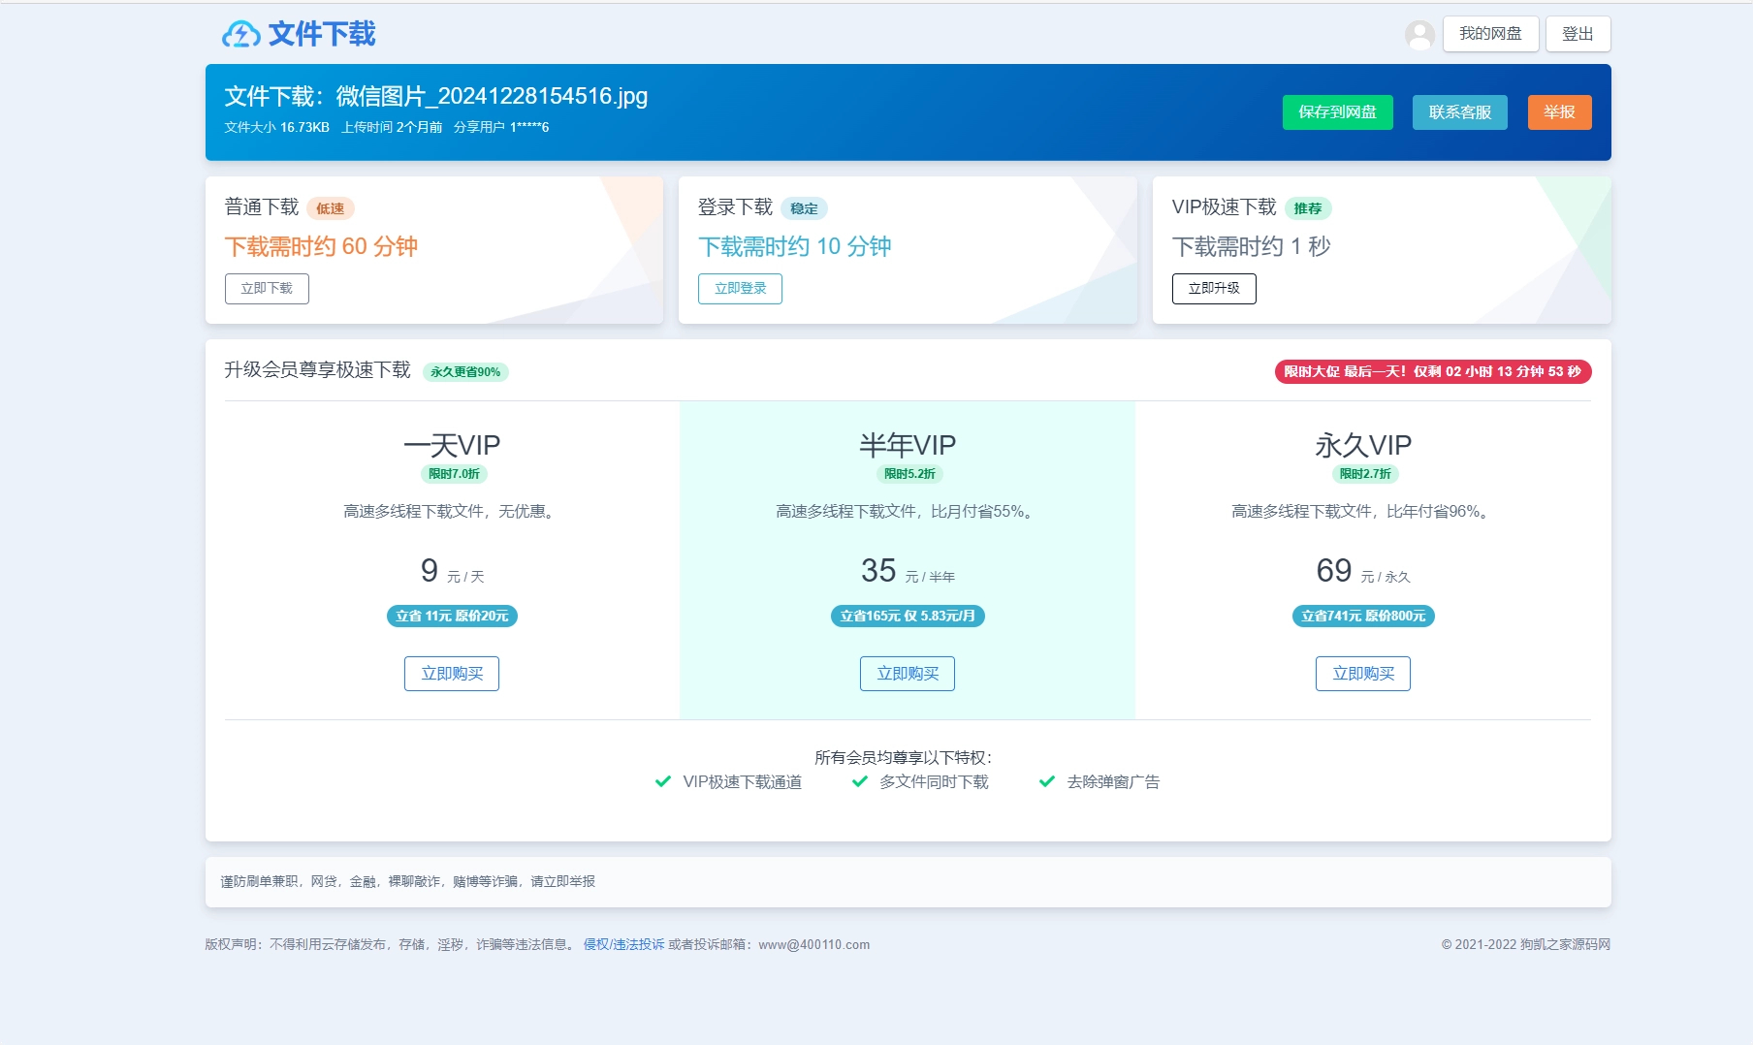The image size is (1753, 1045).
Task: Click the 限时2.7折 discount tag
Action: [1365, 474]
